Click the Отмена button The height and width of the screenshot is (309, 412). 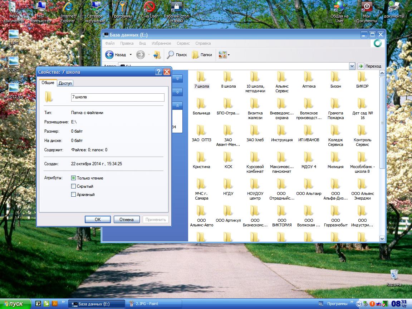[x=127, y=220]
